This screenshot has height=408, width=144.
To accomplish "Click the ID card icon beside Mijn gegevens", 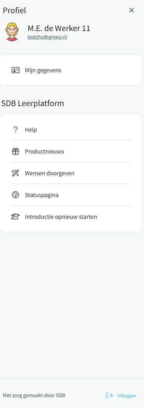I will tap(16, 70).
